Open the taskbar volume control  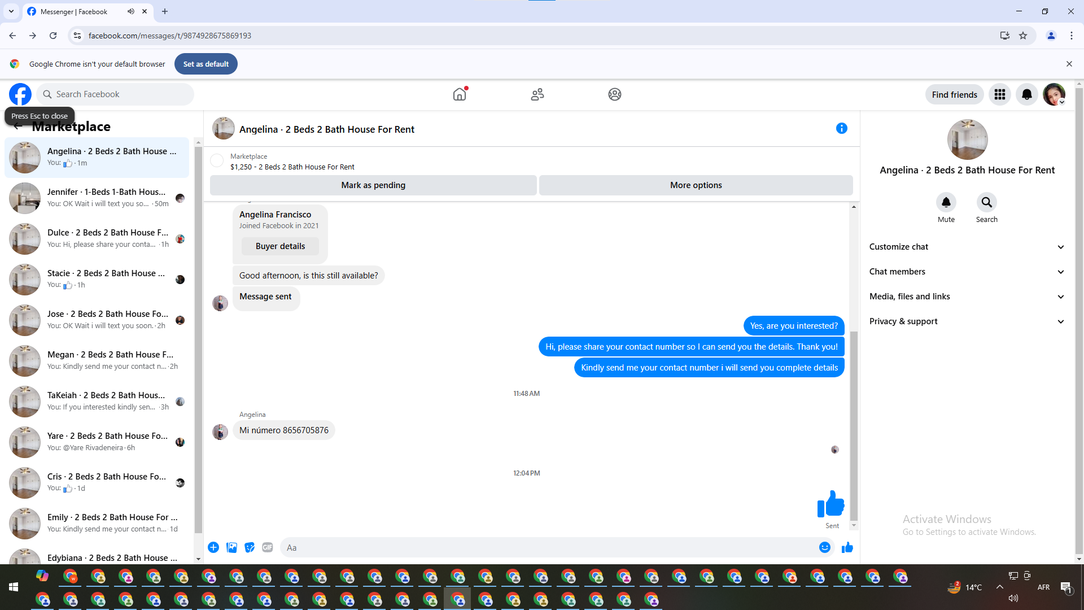click(1013, 598)
